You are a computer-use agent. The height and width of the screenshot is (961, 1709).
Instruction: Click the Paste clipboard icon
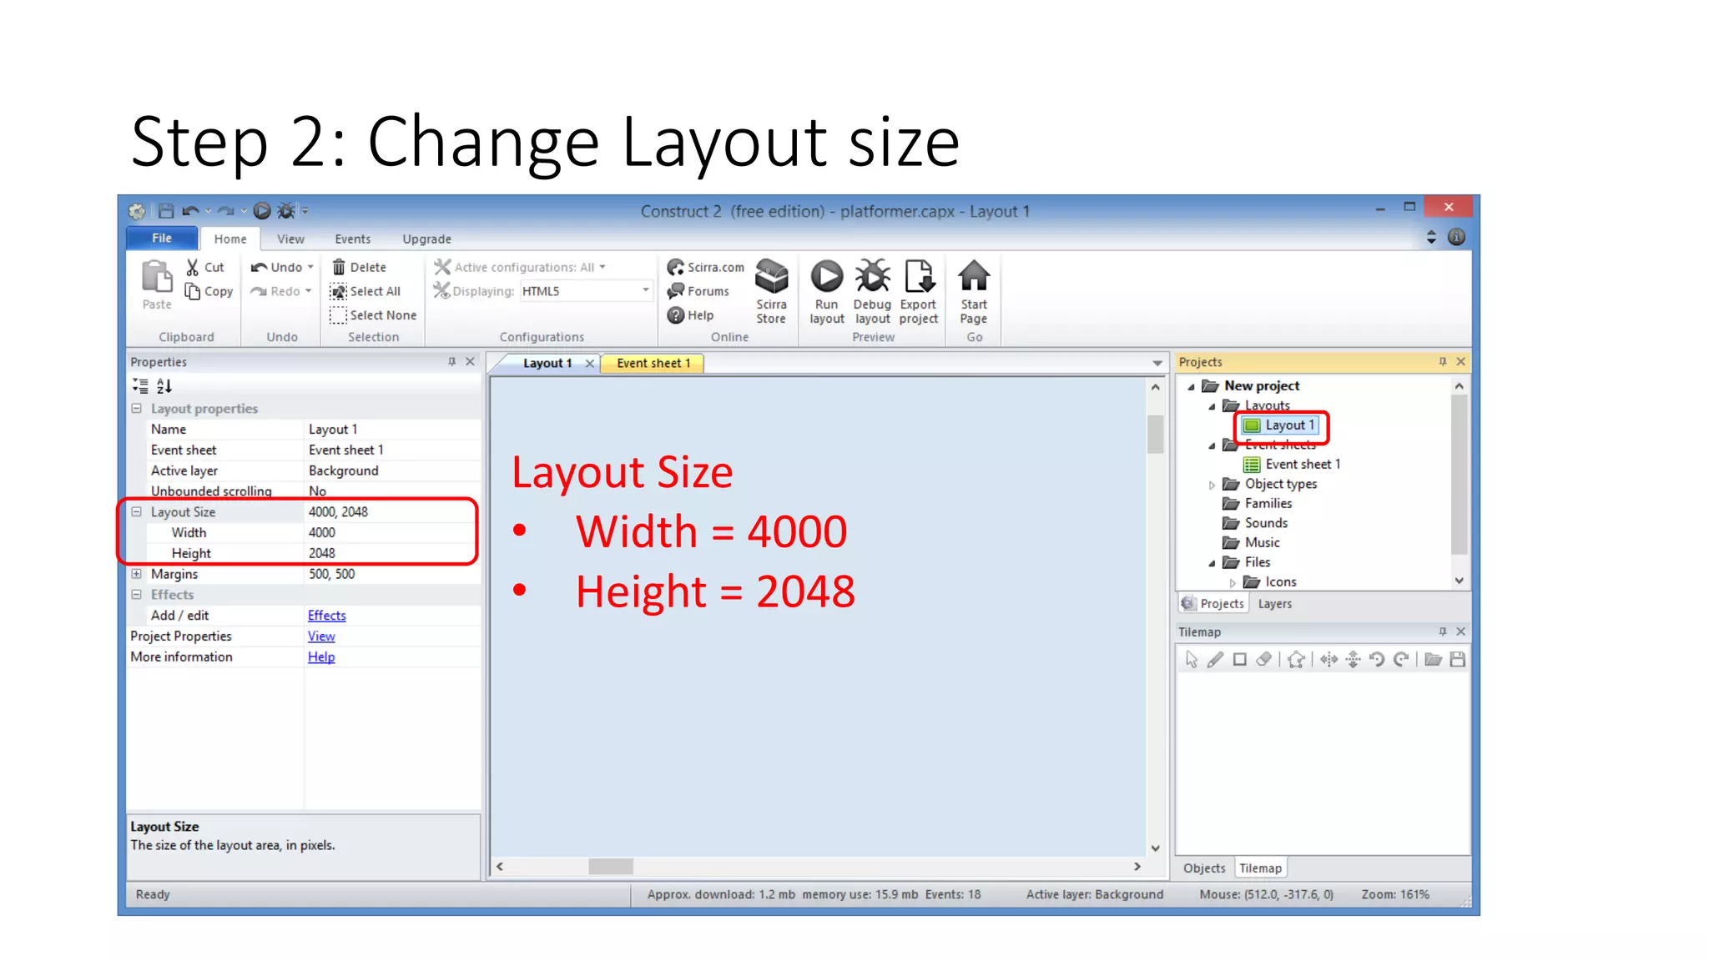click(156, 277)
